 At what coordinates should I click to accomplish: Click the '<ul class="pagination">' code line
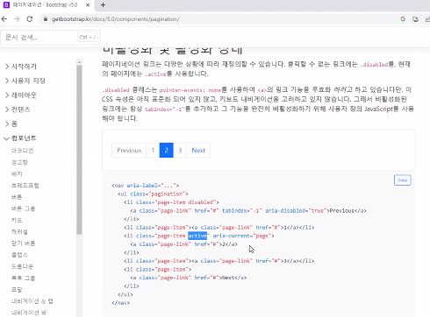coord(153,194)
